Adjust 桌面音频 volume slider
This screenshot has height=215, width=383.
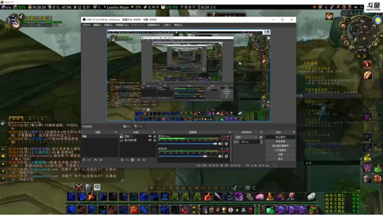click(188, 156)
